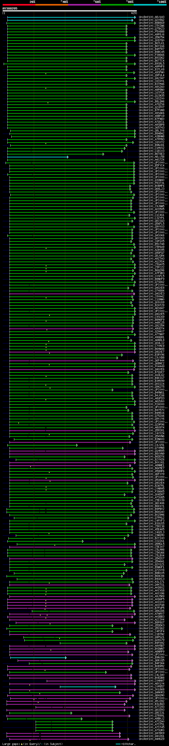169x746 pixels.
Task: Select the UniRef100_Q5KDS7 label
Action: [x=152, y=558]
